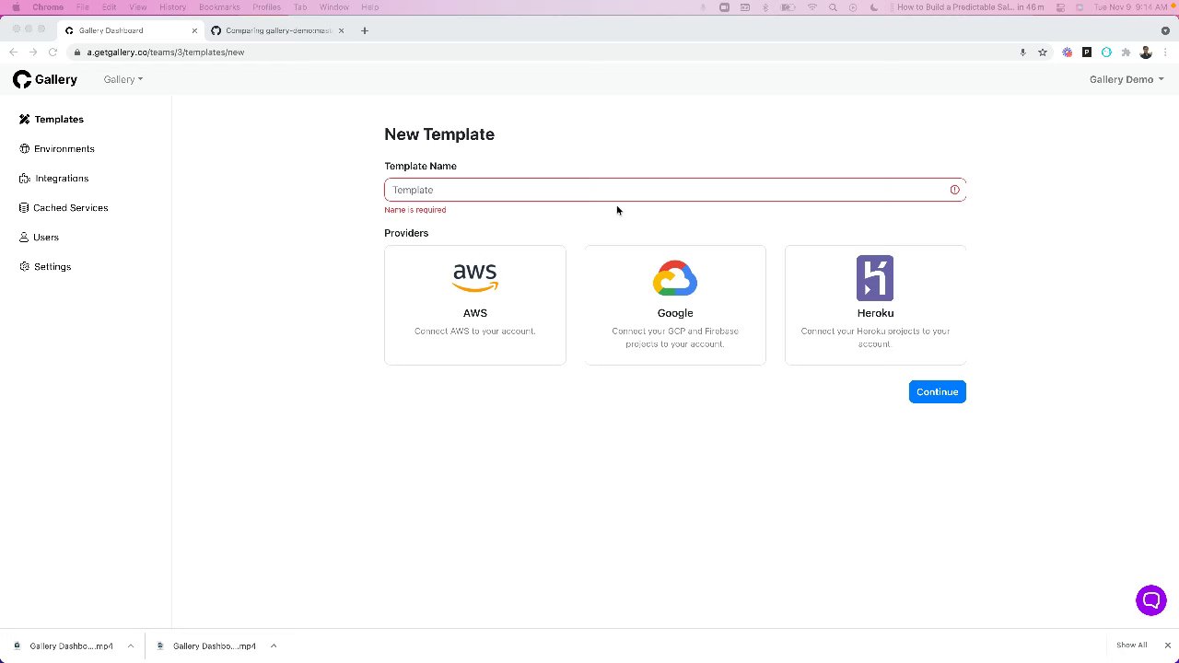
Task: Open Settings in the sidebar
Action: pos(45,266)
